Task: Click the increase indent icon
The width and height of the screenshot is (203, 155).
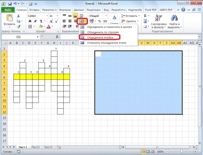Action: point(70,26)
